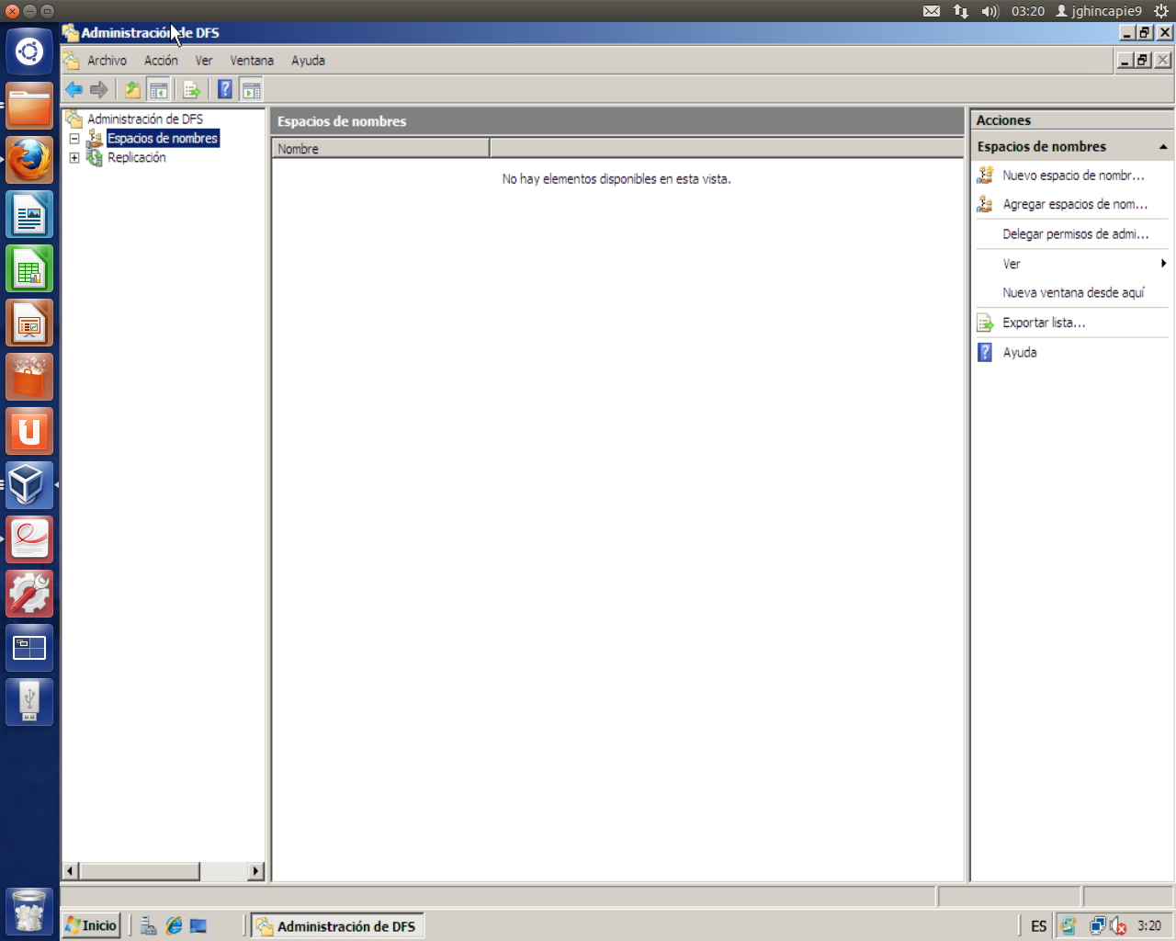
Task: Click the Replicación node icon
Action: (94, 158)
